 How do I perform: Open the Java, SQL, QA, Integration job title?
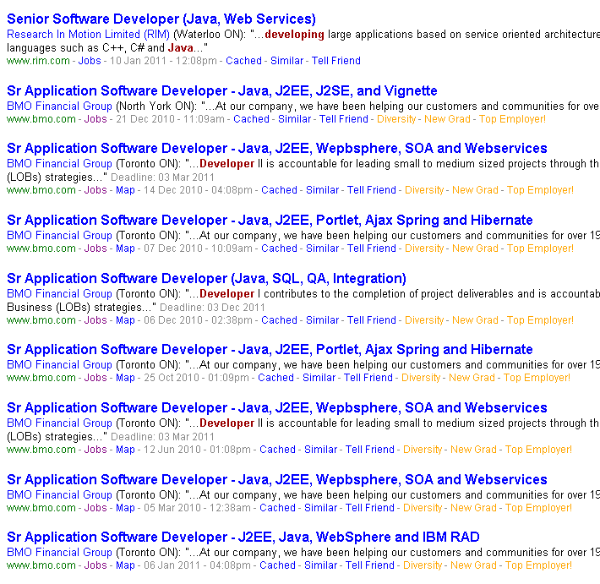206,278
